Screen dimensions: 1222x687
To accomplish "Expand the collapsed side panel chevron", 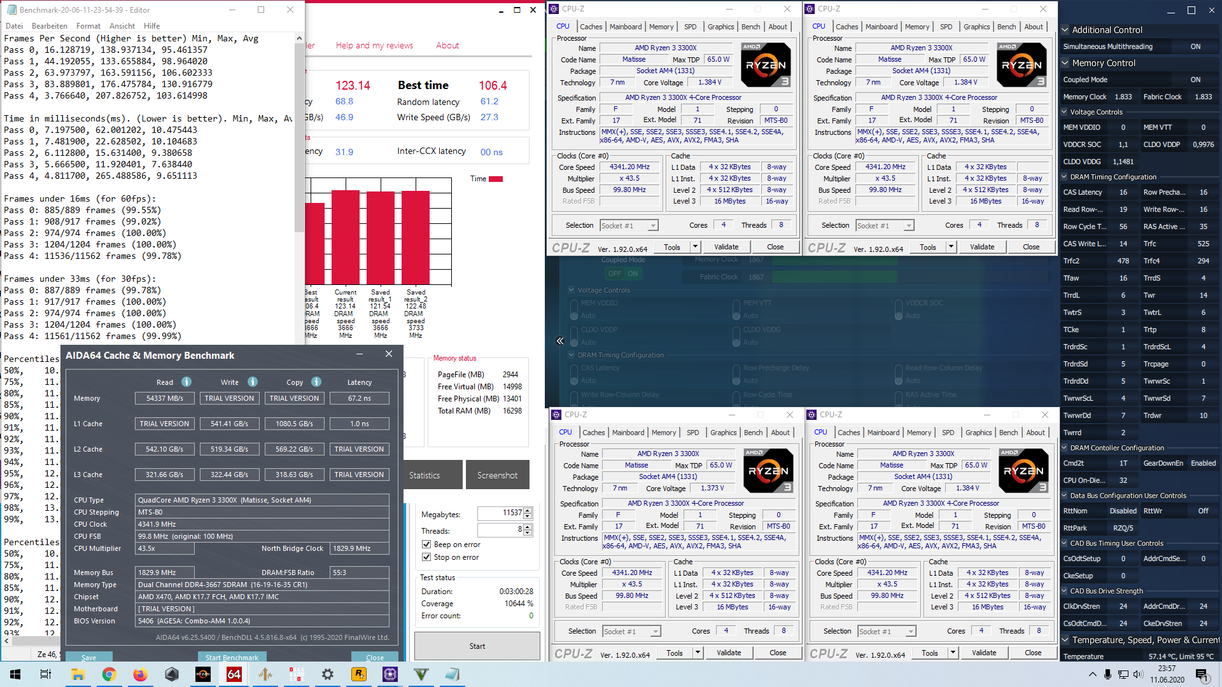I will [560, 341].
